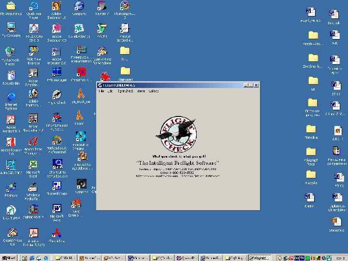Open the Windows Start button

click(9, 258)
